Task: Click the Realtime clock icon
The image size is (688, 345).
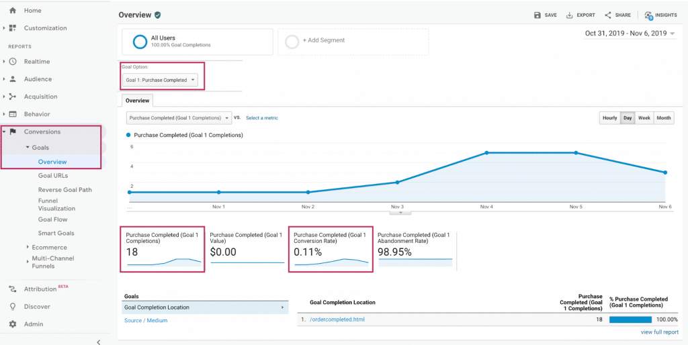Action: (13, 62)
